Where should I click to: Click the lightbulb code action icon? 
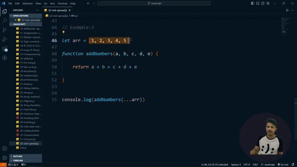64,32
